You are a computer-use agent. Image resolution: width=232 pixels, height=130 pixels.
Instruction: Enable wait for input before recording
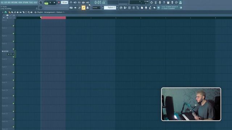75,3
